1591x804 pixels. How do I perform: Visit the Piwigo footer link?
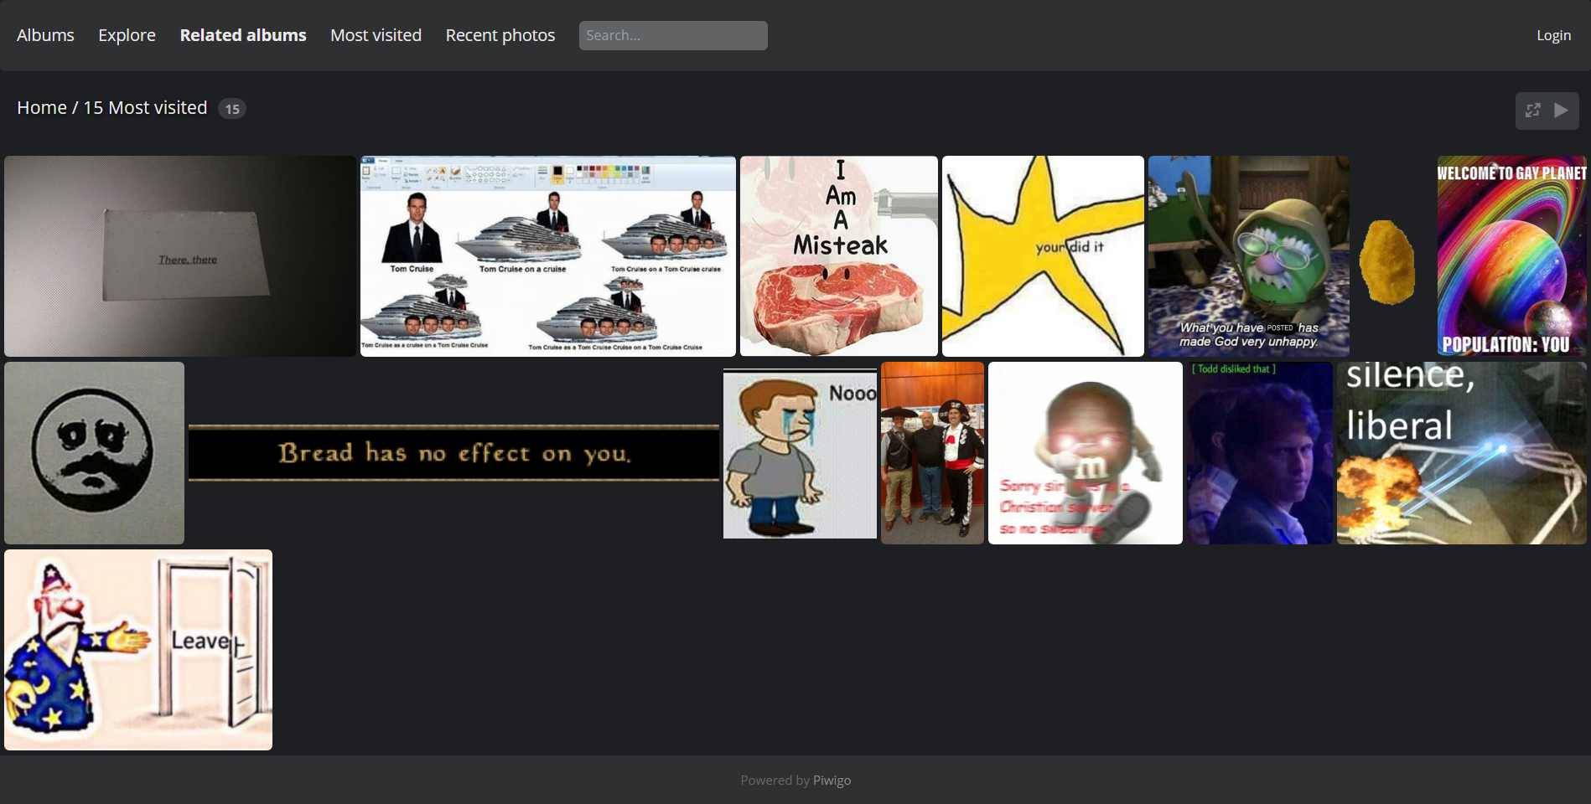tap(832, 780)
